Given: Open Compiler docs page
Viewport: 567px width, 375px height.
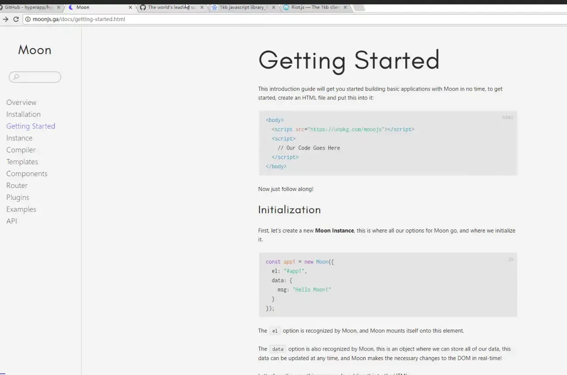Looking at the screenshot, I should (21, 150).
